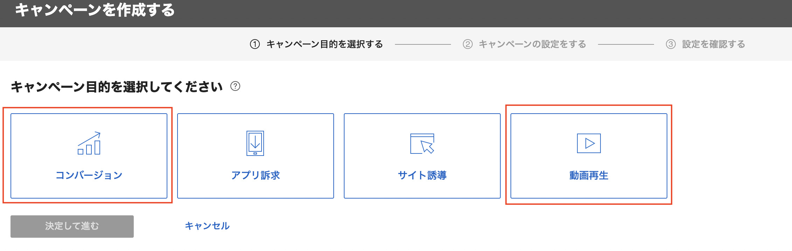Screen dimensions: 792x251
Task: Pick the サイト誘導 objective label
Action: pos(422,175)
